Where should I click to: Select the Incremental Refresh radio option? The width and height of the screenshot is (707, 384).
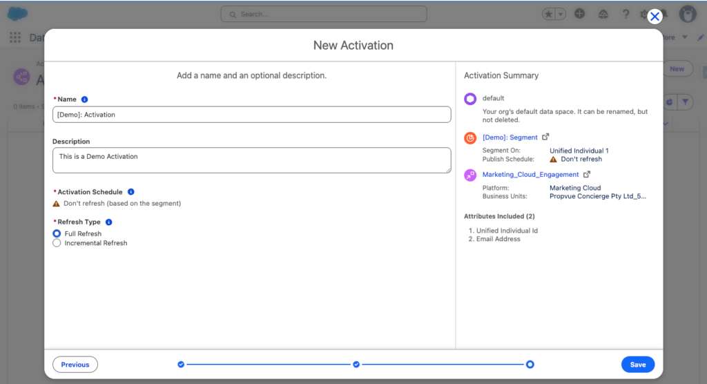tap(57, 243)
